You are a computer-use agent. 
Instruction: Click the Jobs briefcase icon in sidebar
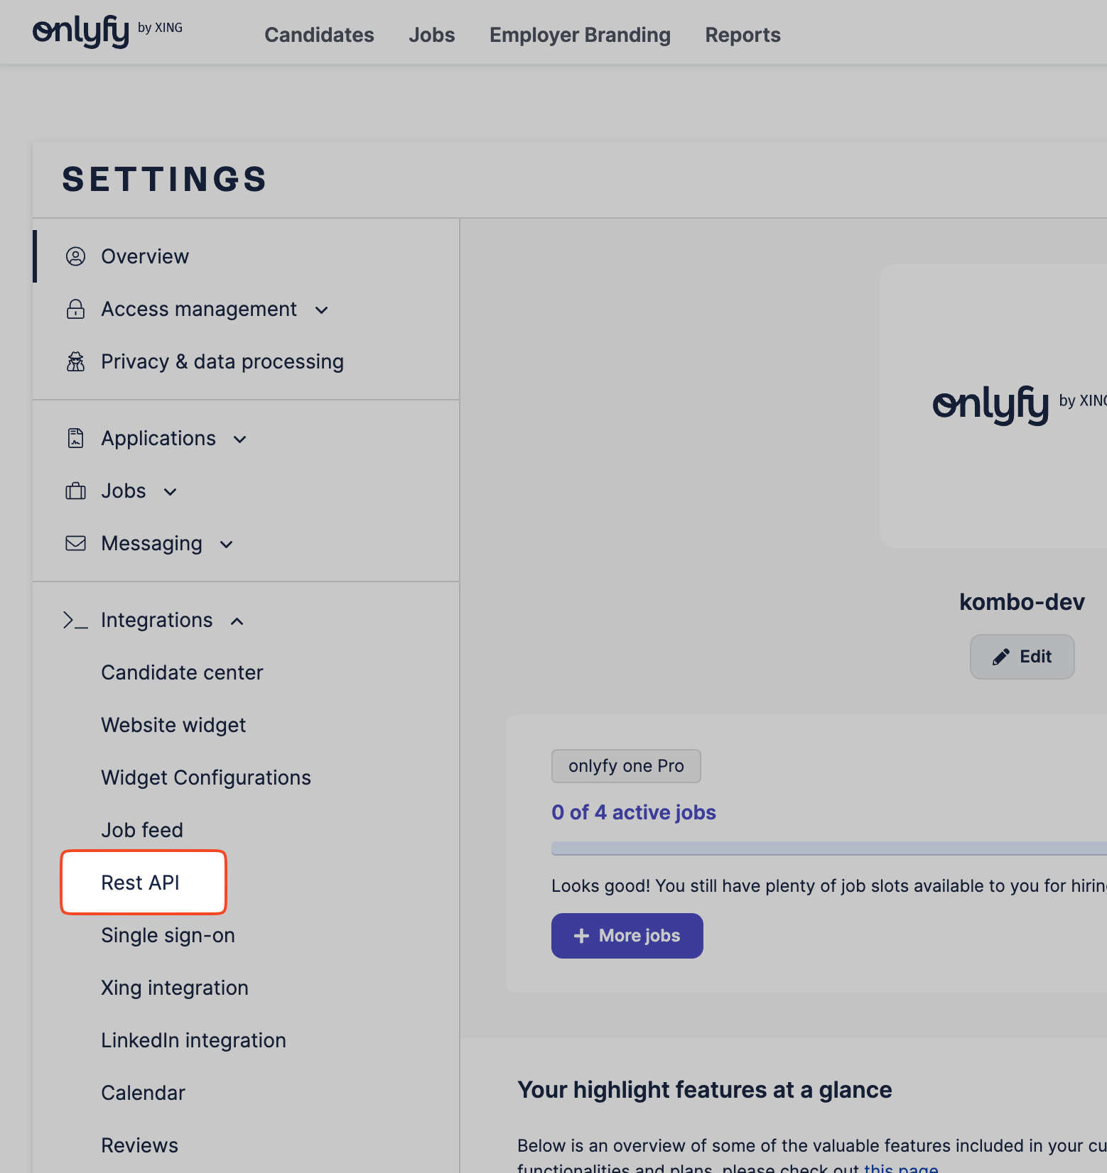coord(75,491)
